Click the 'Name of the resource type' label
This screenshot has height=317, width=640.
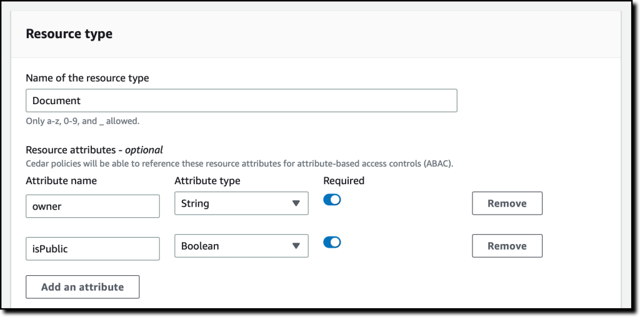point(87,78)
